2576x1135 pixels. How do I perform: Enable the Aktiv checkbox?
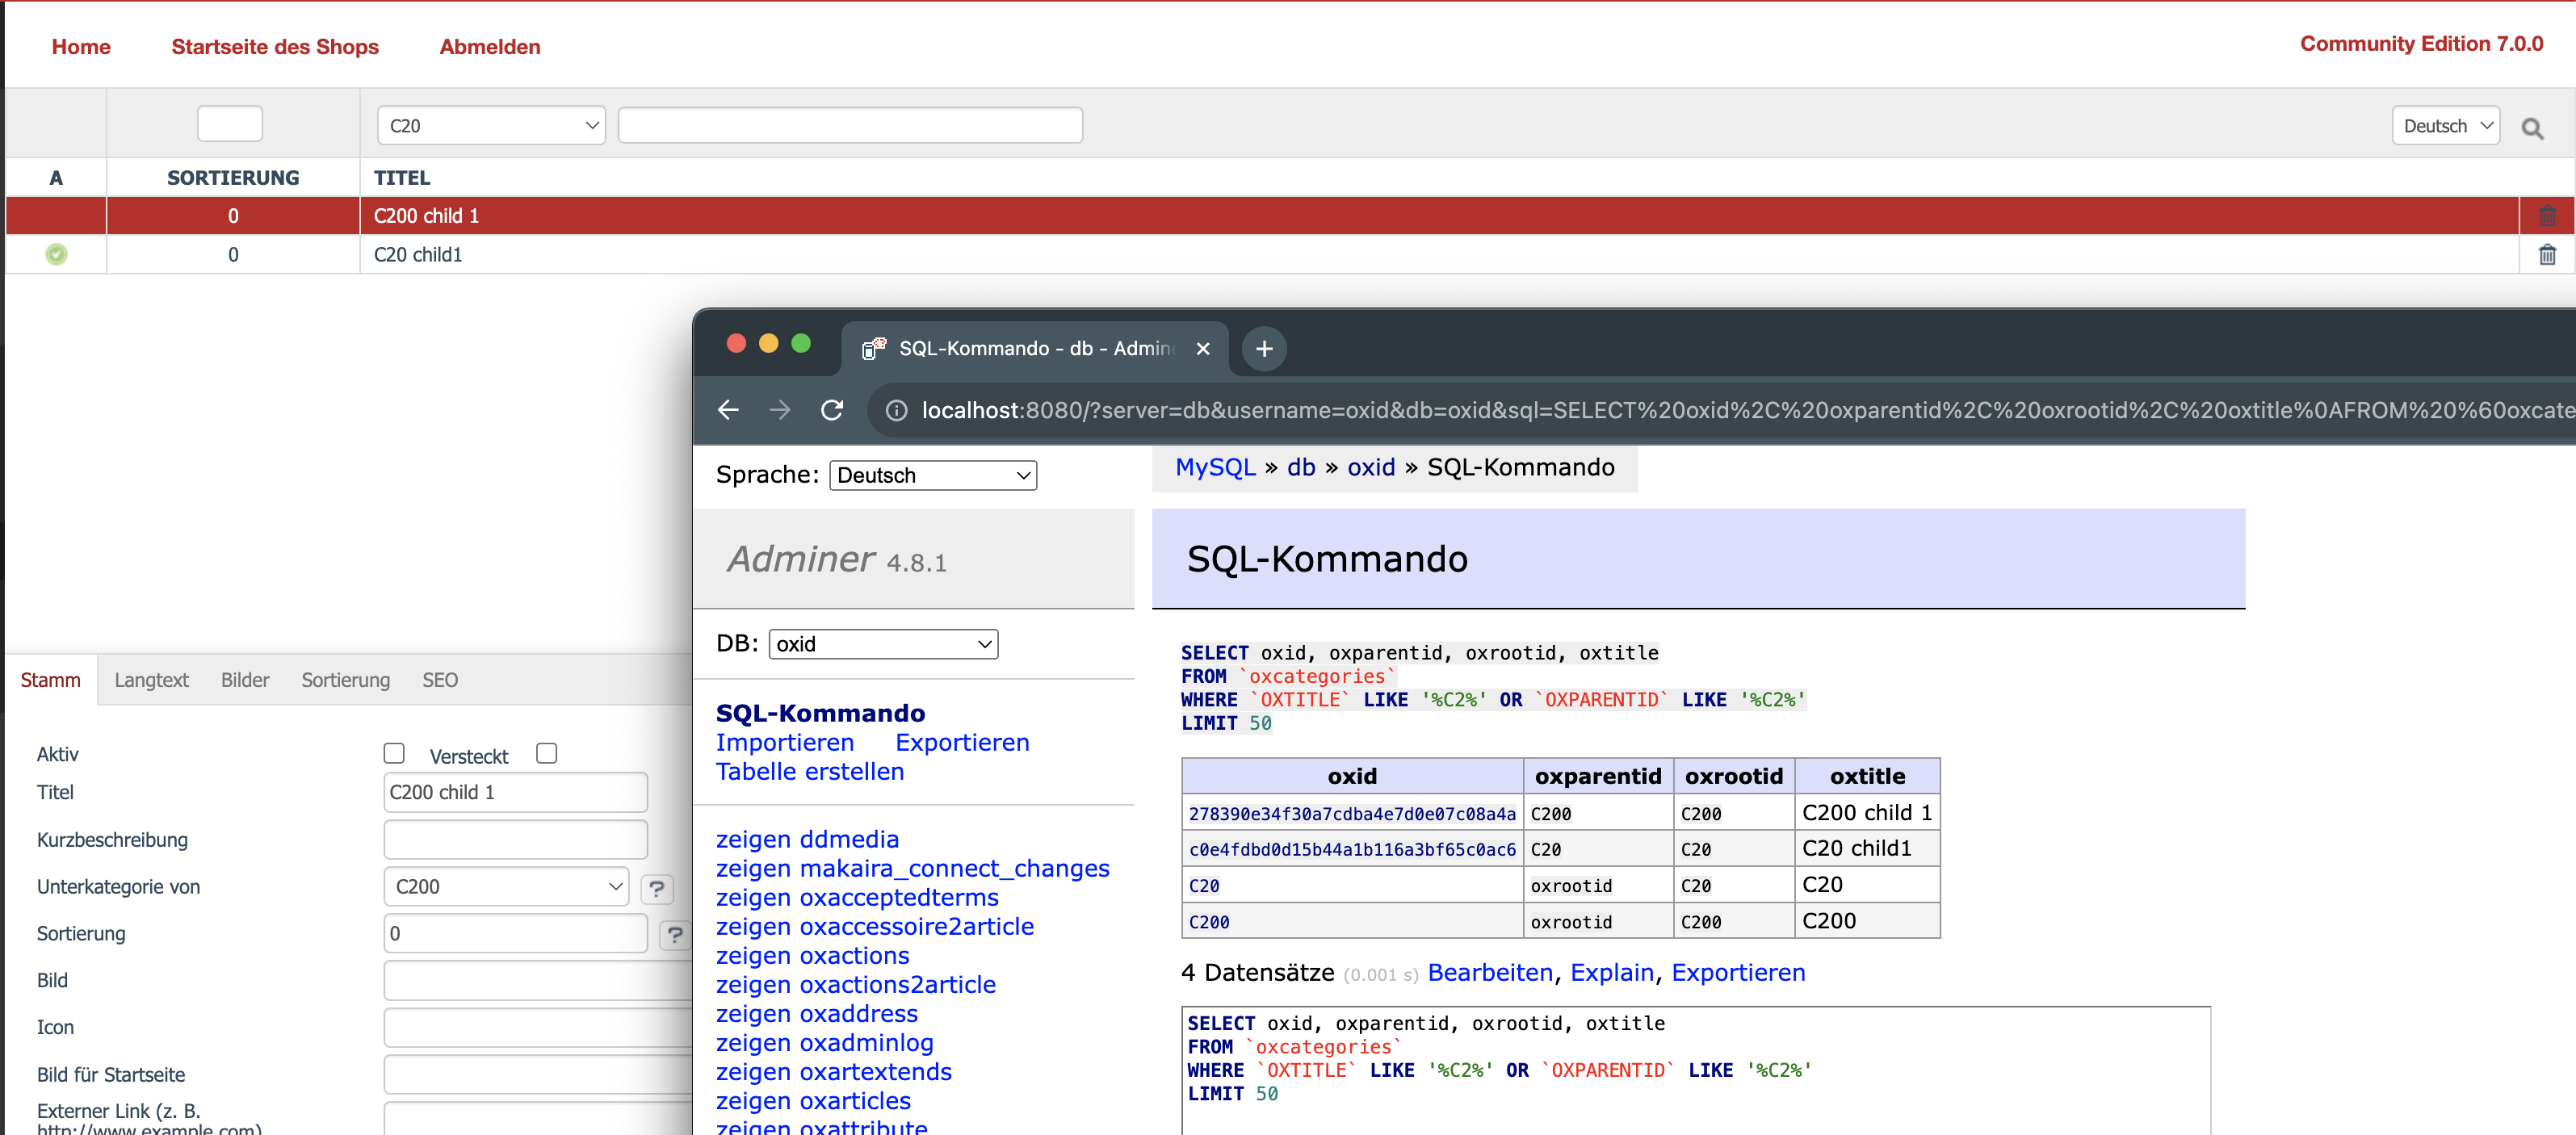point(394,753)
